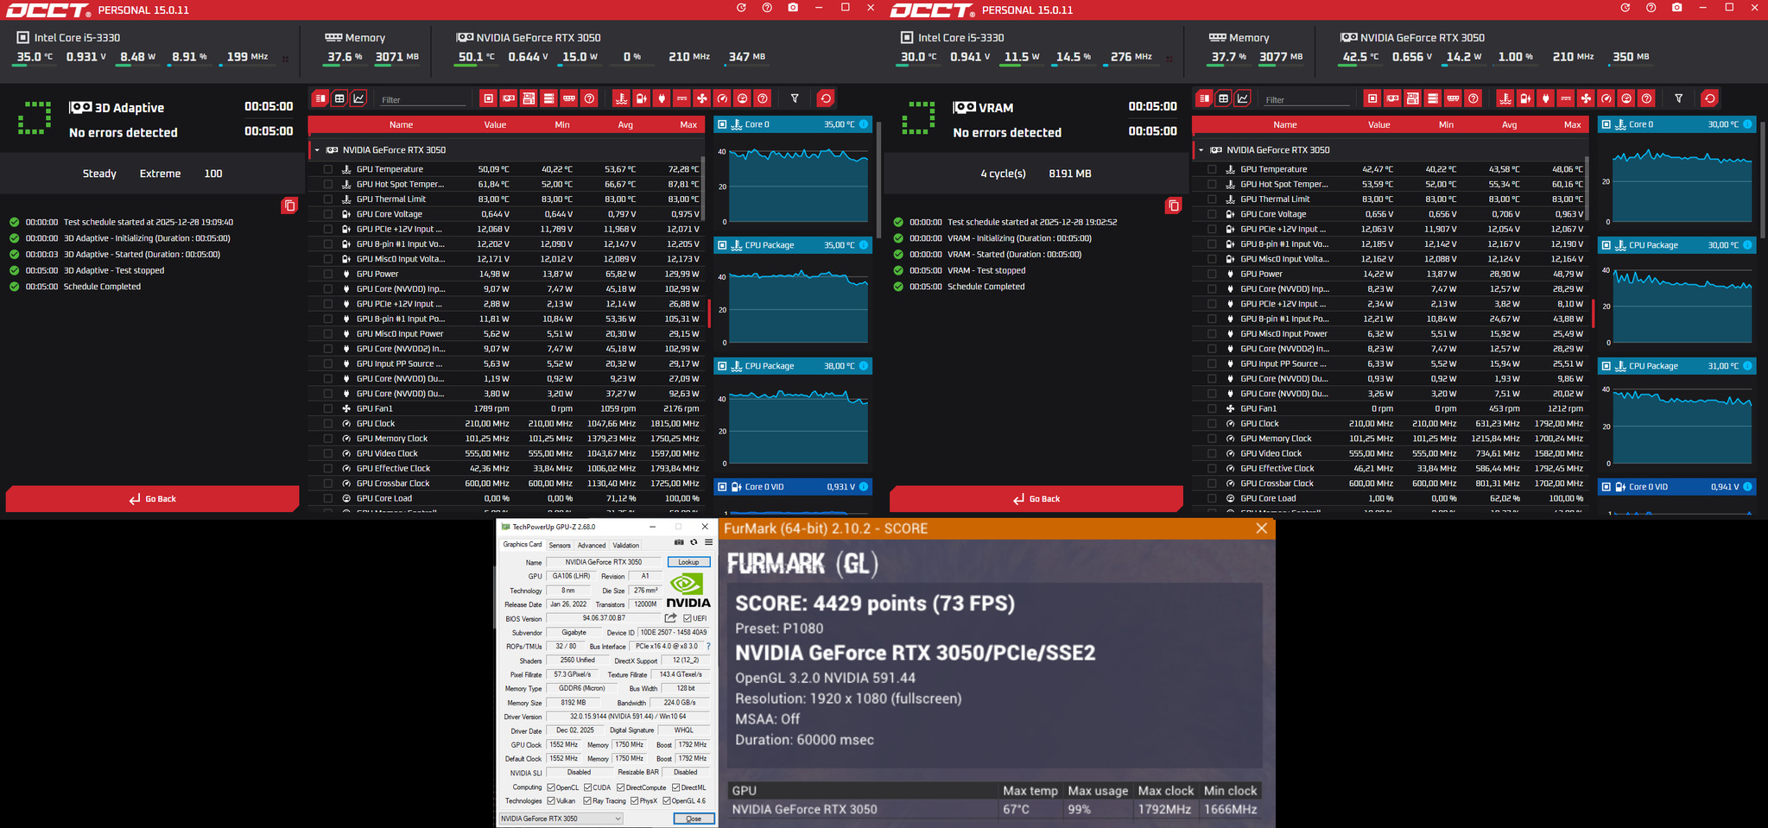Viewport: 1768px width, 828px height.
Task: Click the Close button in GPU-Z
Action: (694, 819)
